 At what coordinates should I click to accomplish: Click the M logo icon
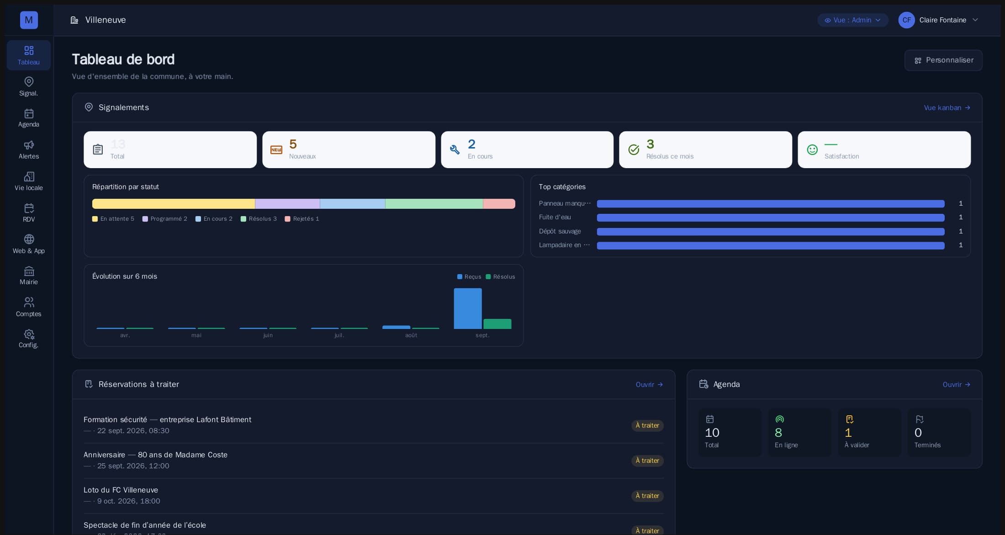(x=29, y=20)
